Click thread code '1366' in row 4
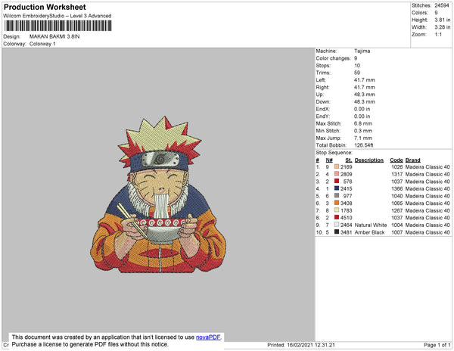 click(397, 188)
